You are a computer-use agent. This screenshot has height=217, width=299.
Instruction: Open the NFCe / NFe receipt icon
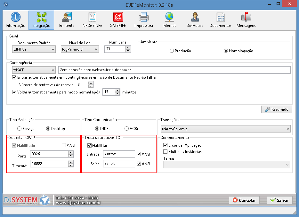coord(92,17)
